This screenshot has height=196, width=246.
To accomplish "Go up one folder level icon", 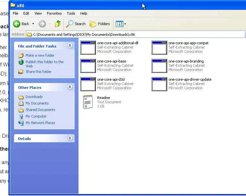I will tap(58, 24).
